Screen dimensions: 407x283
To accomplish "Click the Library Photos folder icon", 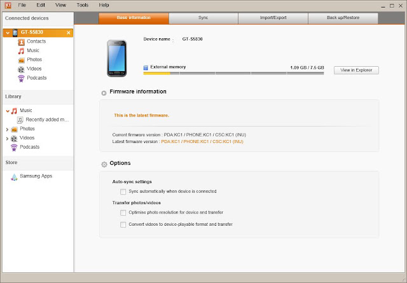I will click(x=14, y=129).
